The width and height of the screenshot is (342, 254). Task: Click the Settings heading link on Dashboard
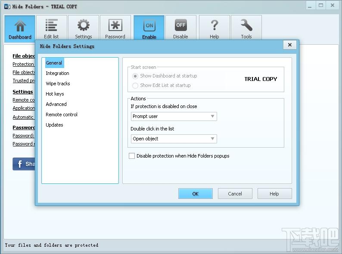coord(23,92)
